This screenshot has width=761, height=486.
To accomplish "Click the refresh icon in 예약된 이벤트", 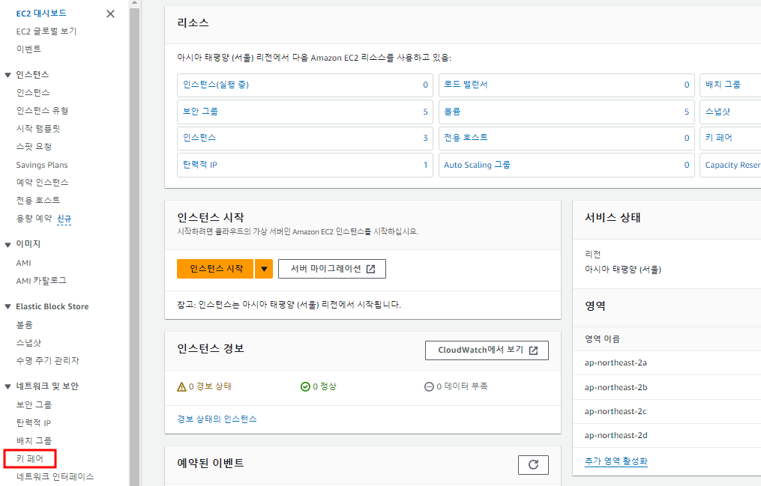I will (533, 464).
